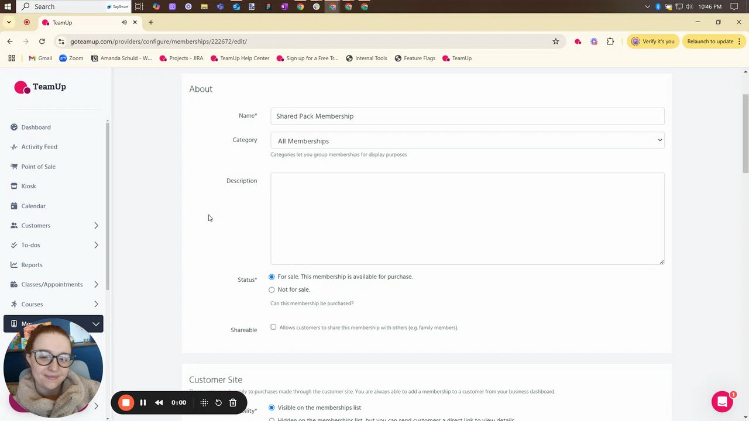Open the Amanda Schuld Notion bookmark
The image size is (749, 421).
coord(122,58)
